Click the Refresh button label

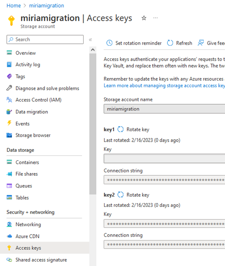[184, 43]
